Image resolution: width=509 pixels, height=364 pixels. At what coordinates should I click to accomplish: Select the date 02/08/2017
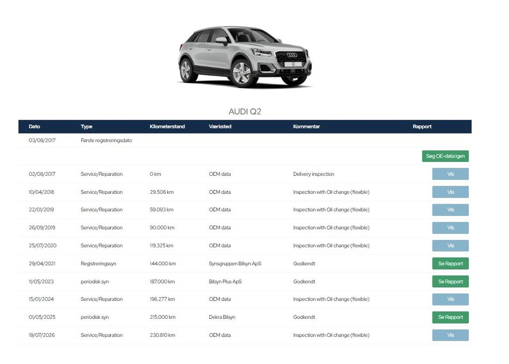tap(42, 174)
